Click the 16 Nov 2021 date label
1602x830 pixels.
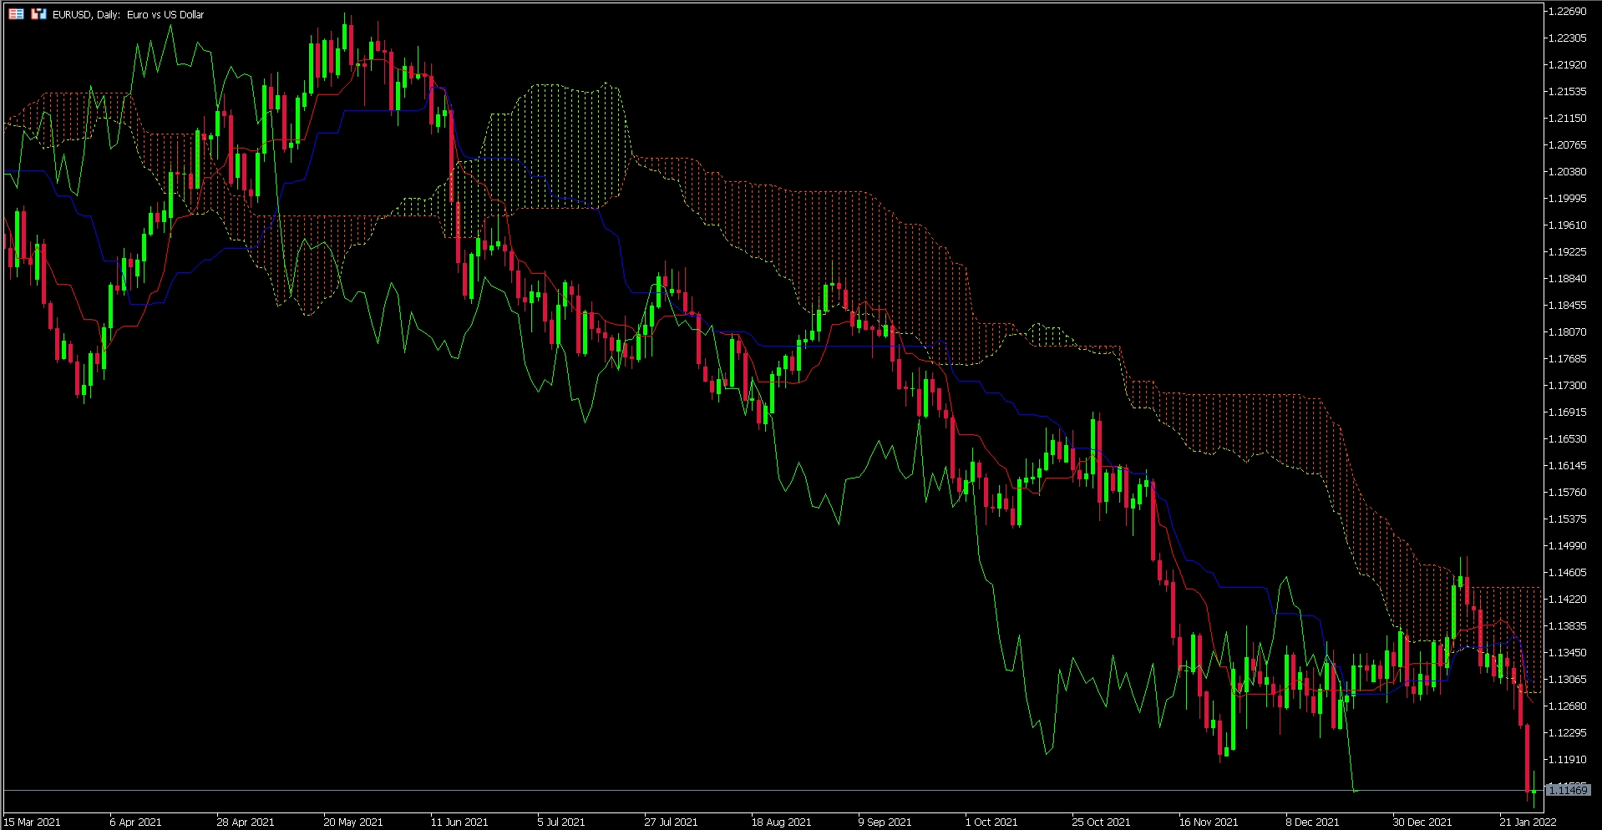coord(1209,822)
